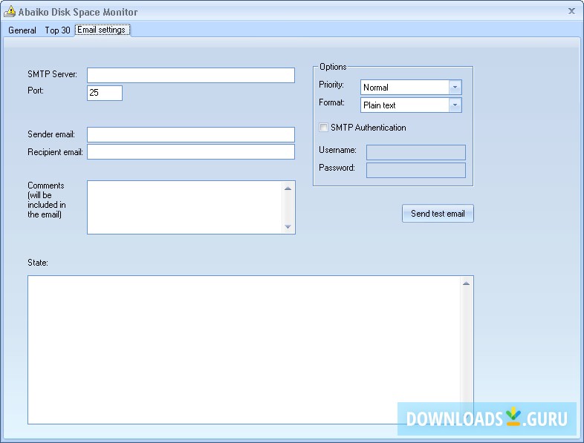
Task: Open the Priority dropdown
Action: coord(411,88)
